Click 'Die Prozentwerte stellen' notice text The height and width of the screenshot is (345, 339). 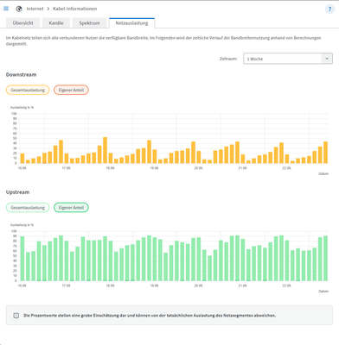coord(150,316)
